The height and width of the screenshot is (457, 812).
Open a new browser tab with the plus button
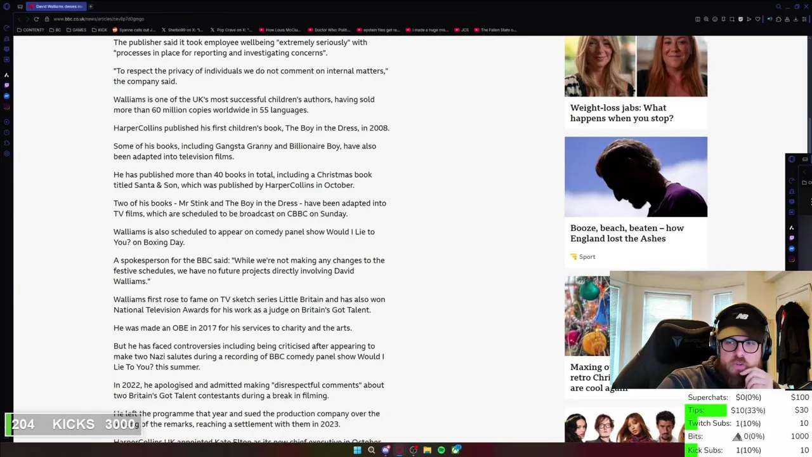[x=91, y=6]
